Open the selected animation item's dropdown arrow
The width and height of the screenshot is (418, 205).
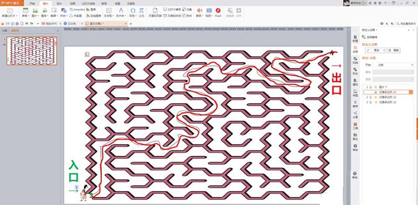[x=411, y=92]
